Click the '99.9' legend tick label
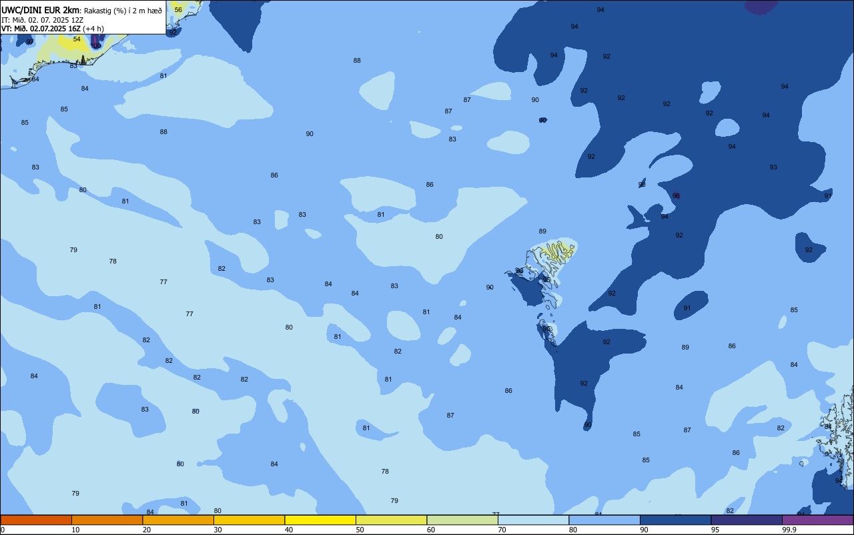The height and width of the screenshot is (535, 854). pos(789,530)
